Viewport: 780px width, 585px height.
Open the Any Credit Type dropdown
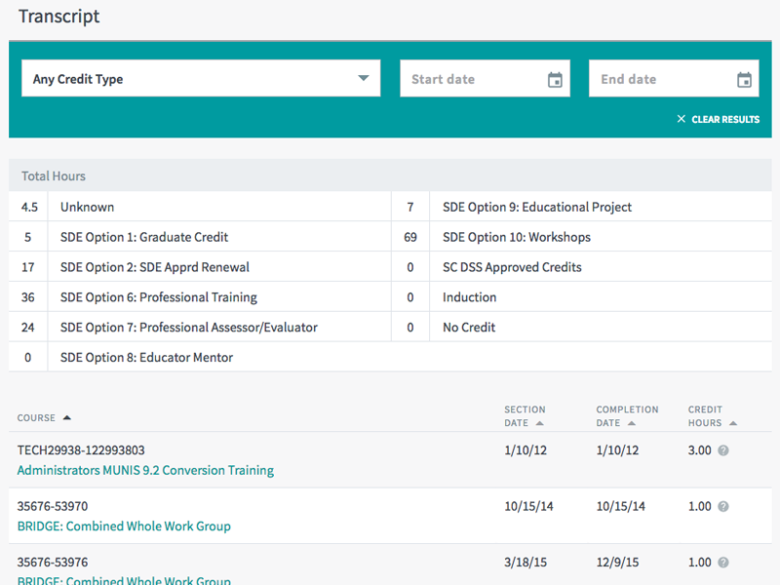(200, 79)
